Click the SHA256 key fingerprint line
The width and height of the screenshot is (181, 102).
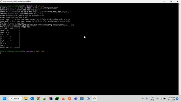click(37, 25)
